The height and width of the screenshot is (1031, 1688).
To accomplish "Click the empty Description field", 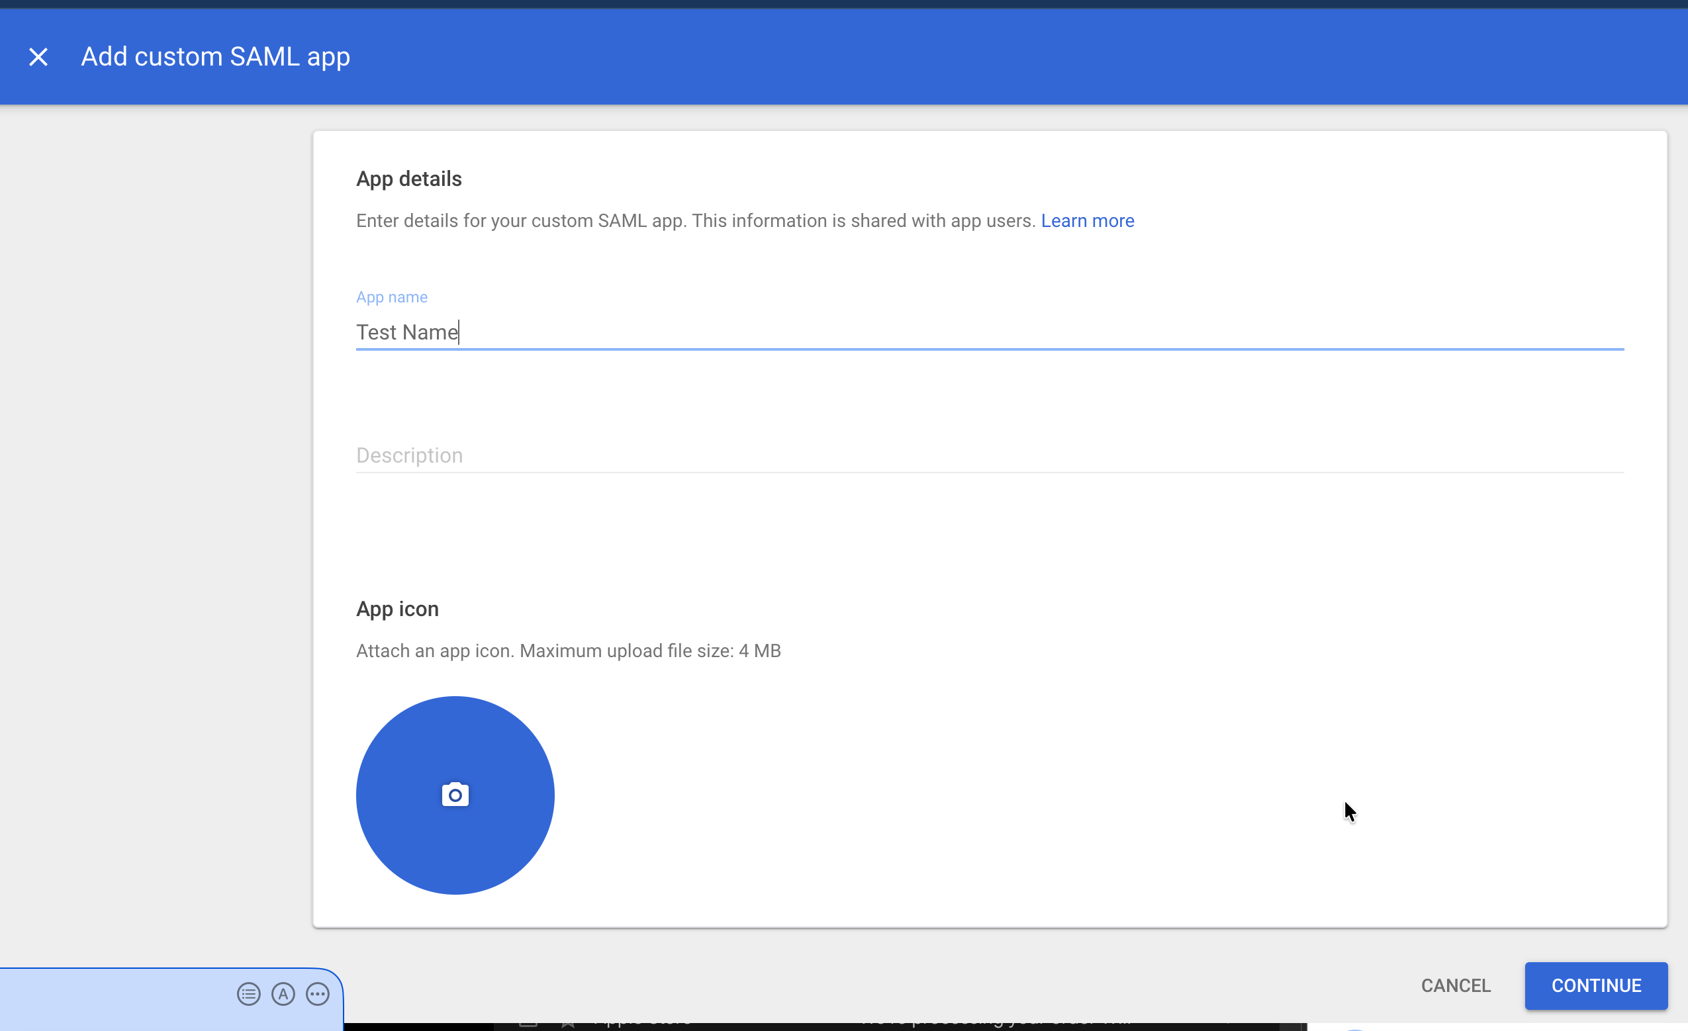I will tap(822, 455).
